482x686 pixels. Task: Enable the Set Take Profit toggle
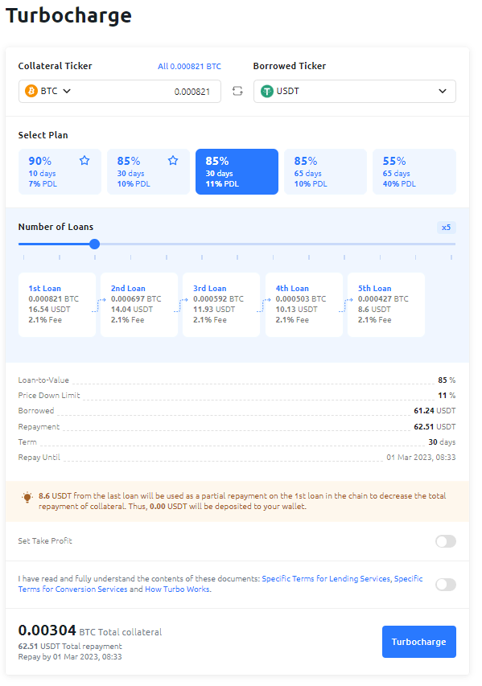(x=446, y=541)
